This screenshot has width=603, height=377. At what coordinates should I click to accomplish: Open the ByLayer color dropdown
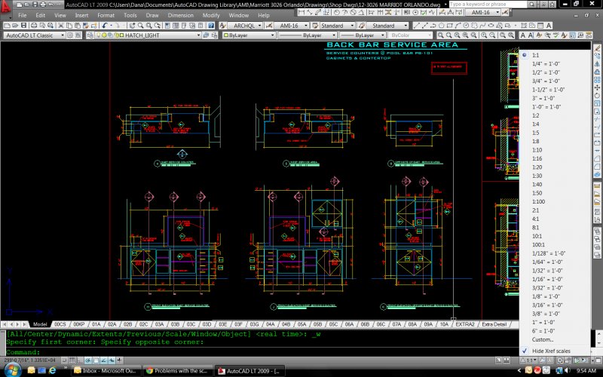pos(272,35)
